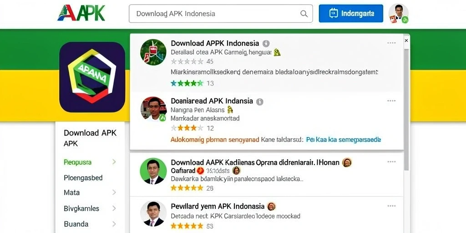The image size is (466, 233).
Task: Click the green star rating showing 13
Action: tap(187, 83)
